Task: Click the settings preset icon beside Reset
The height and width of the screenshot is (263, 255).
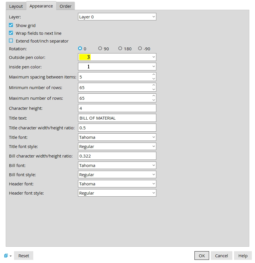Action: (6, 256)
